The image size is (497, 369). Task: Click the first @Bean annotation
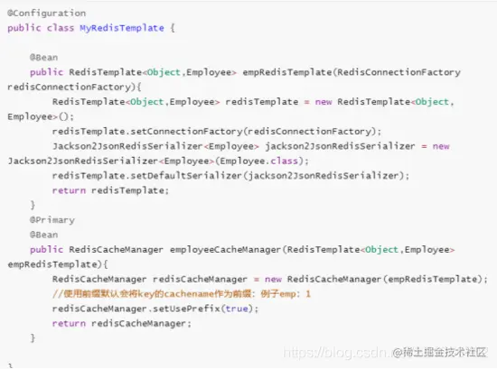(x=43, y=57)
